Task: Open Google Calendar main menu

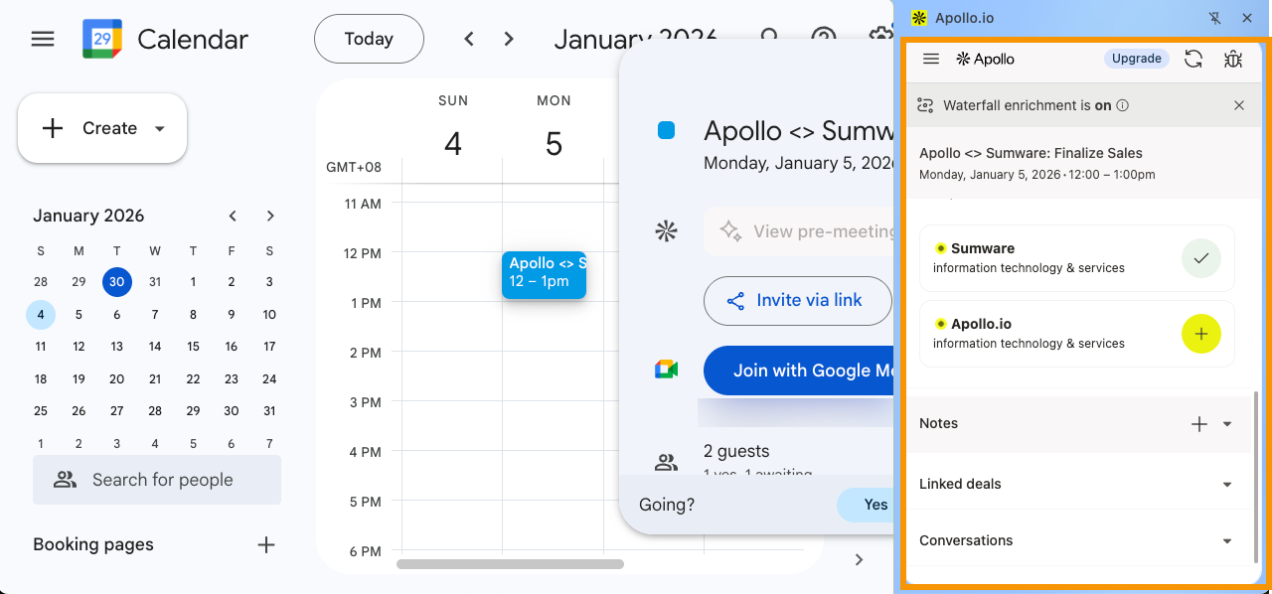Action: (x=43, y=40)
